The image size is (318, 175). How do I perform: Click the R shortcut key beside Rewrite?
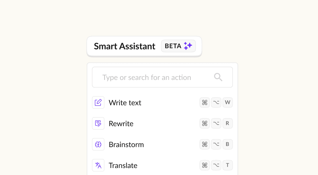click(228, 123)
